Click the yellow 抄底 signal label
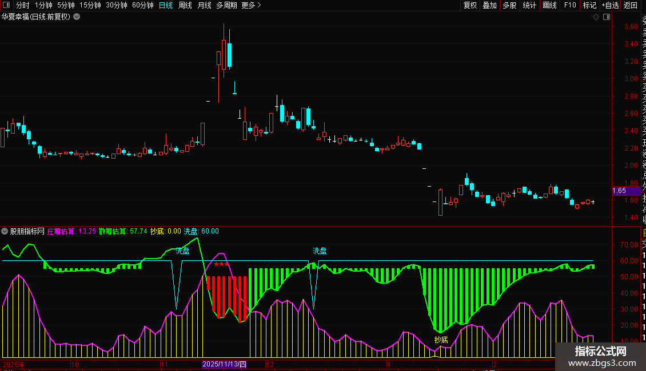Viewport: 646px width, 371px height. [x=441, y=340]
